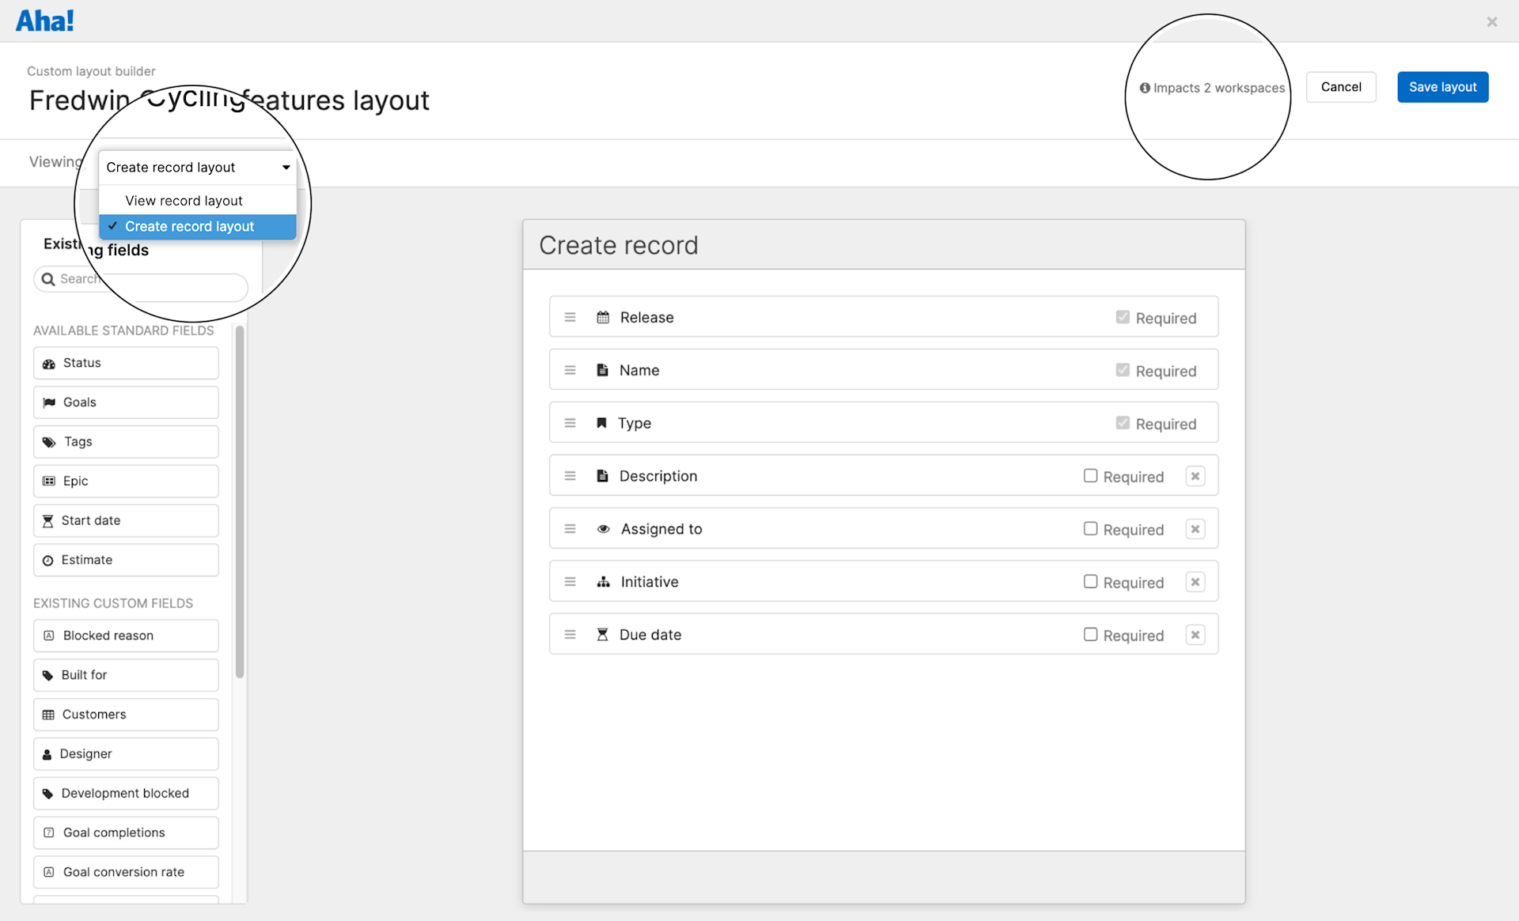Click the hierarchy icon next to Initiative
1519x921 pixels.
pyautogui.click(x=603, y=581)
